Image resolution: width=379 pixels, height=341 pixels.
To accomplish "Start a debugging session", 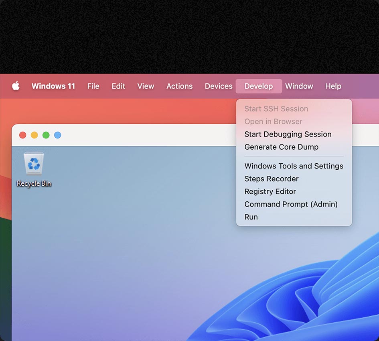I will [x=288, y=134].
